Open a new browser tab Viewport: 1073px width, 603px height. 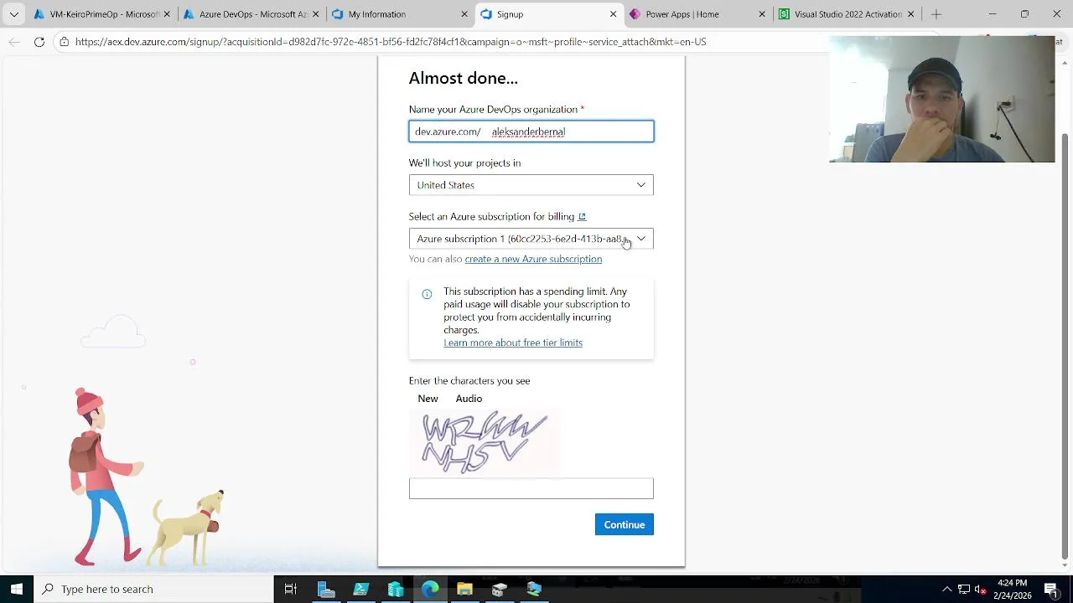[936, 14]
